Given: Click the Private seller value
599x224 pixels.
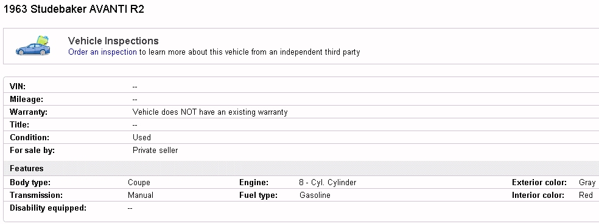Looking at the screenshot, I should (155, 150).
